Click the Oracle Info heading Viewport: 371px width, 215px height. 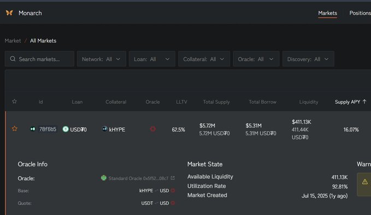tap(33, 164)
